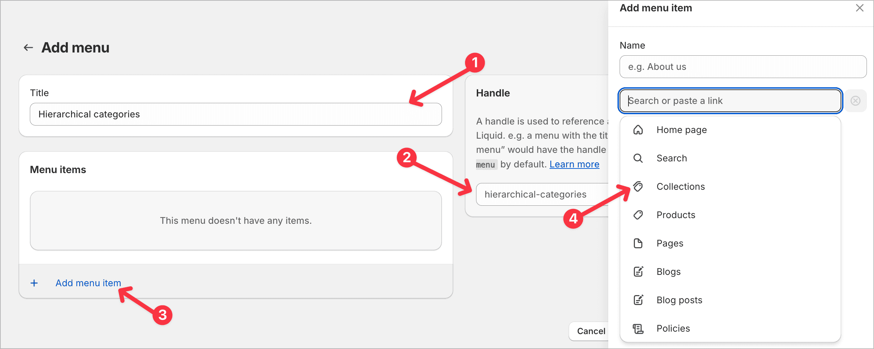Close the Add menu item panel
874x349 pixels.
point(860,8)
